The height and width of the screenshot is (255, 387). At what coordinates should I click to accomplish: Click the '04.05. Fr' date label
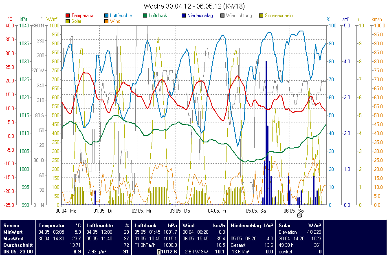[x=217, y=211]
